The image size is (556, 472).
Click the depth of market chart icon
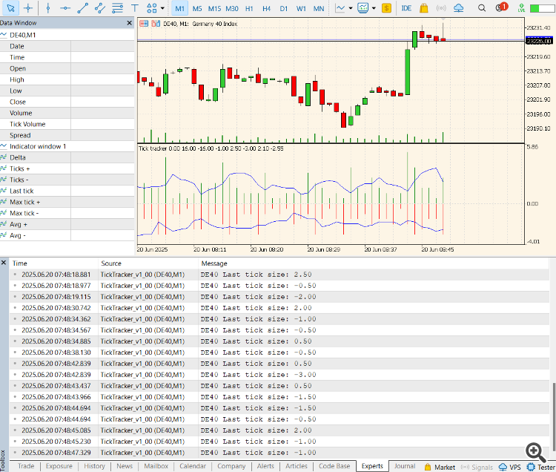pos(156,24)
